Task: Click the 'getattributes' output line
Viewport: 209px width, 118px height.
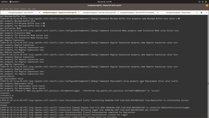Action: (x=7, y=76)
